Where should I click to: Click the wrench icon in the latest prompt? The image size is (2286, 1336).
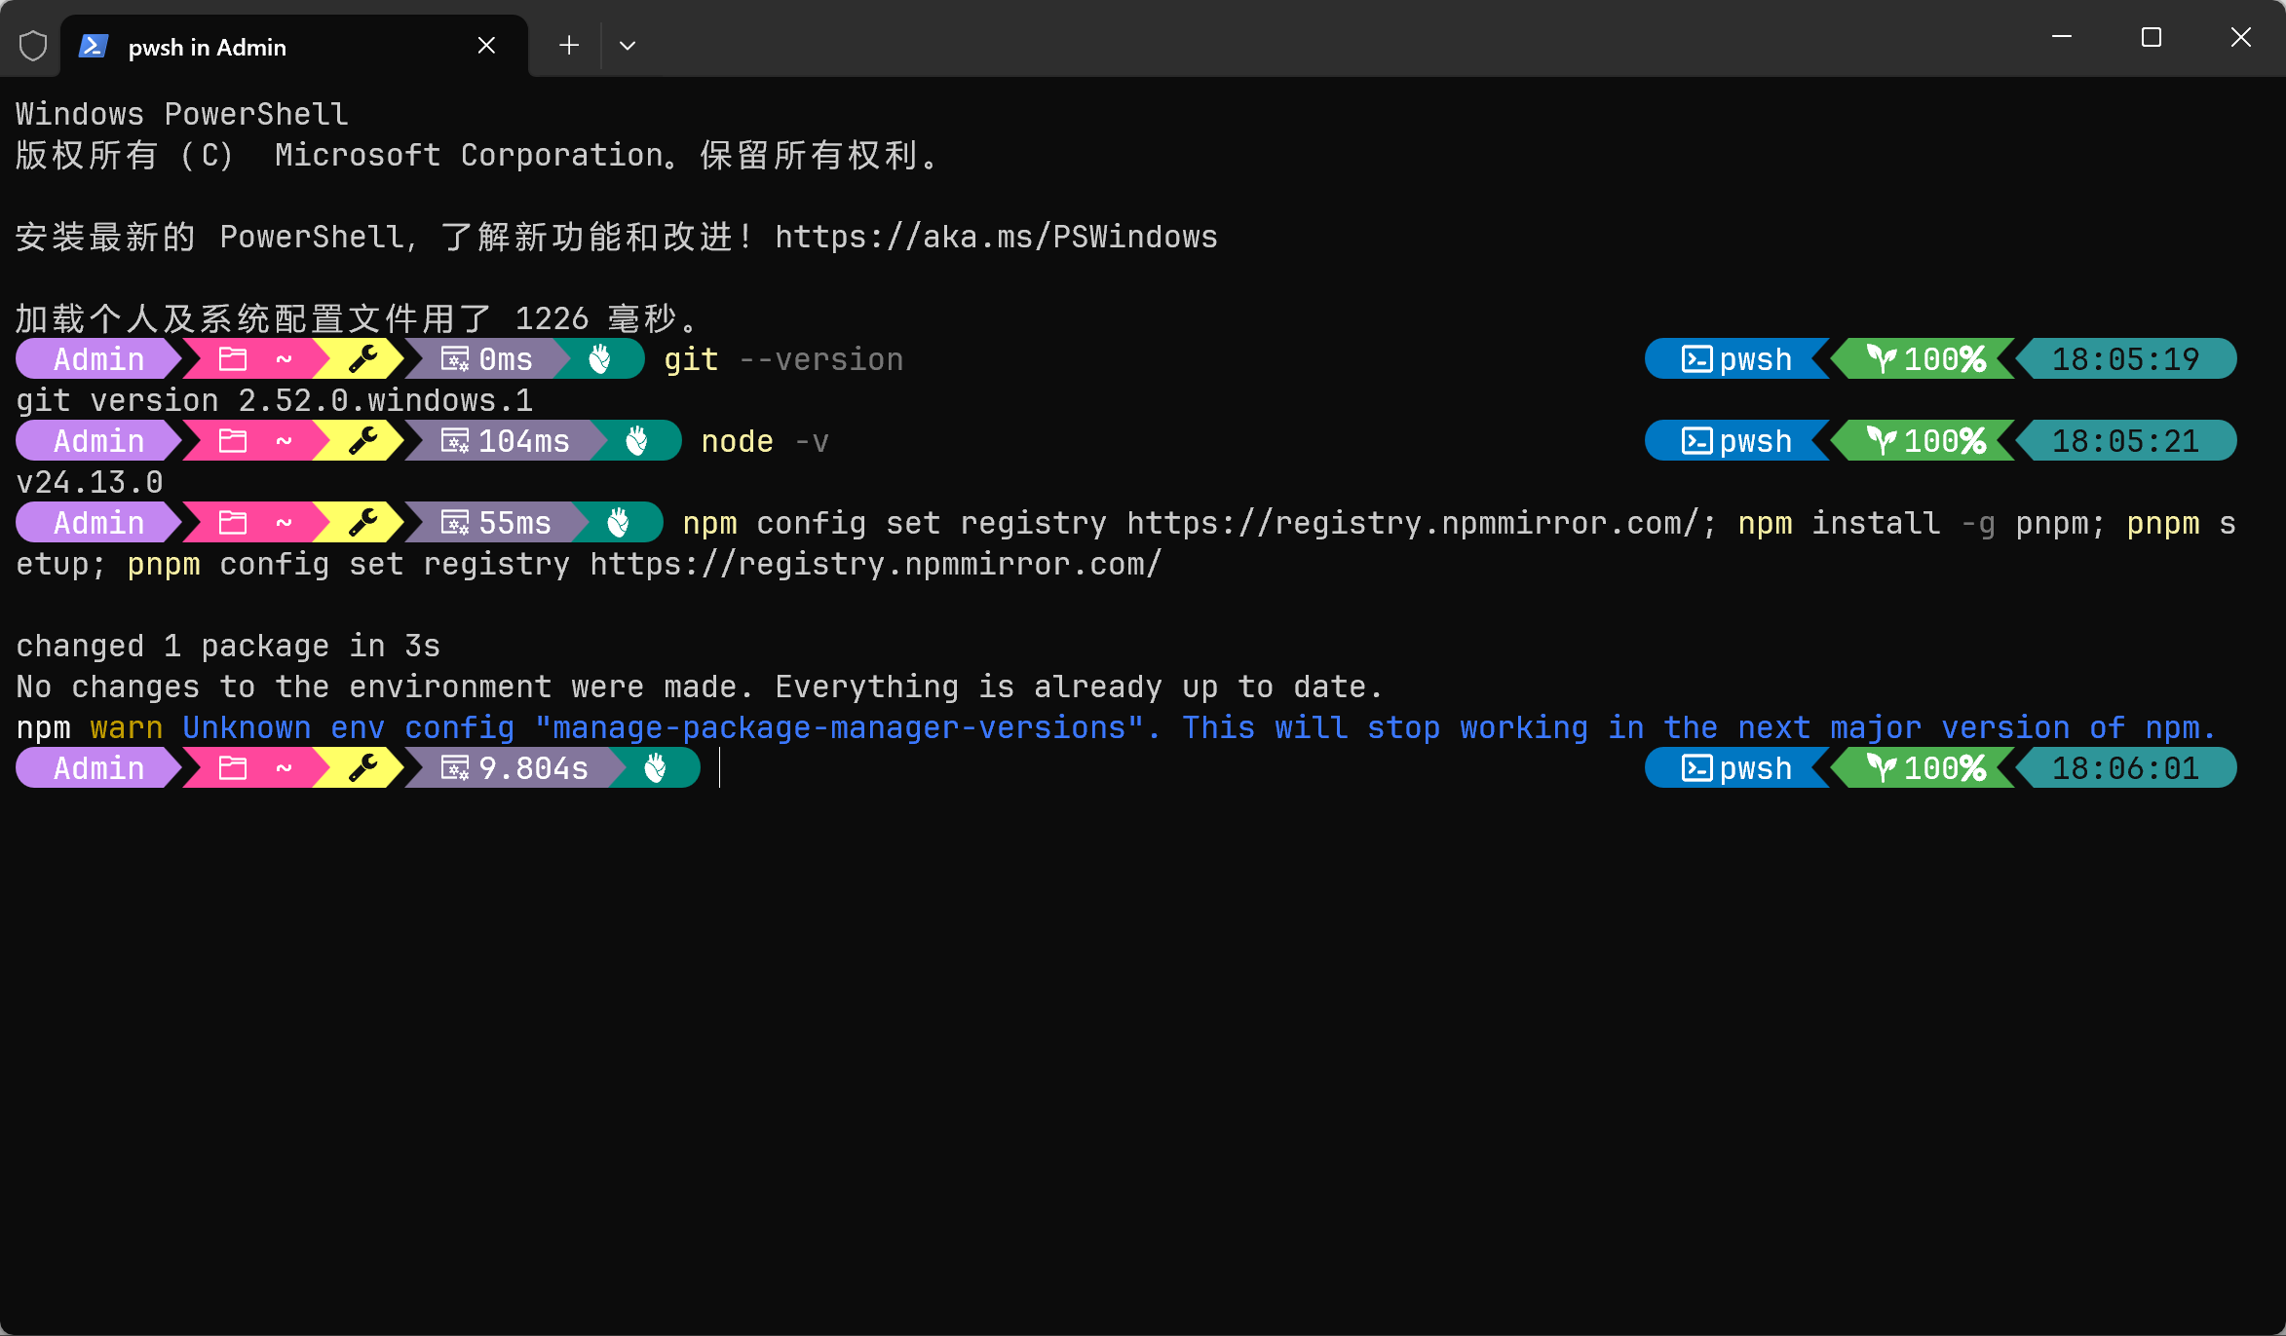(x=363, y=768)
